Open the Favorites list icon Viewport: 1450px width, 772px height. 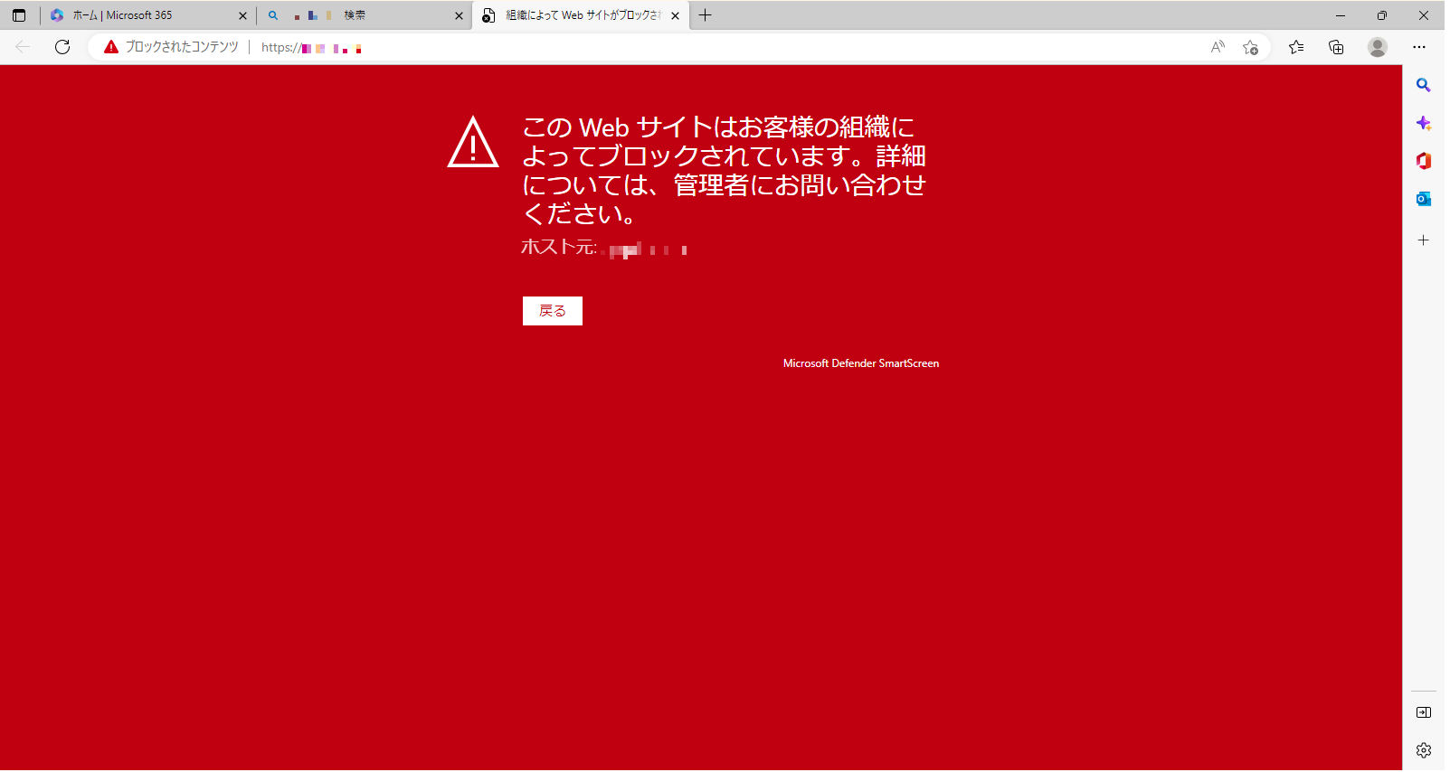pyautogui.click(x=1296, y=47)
